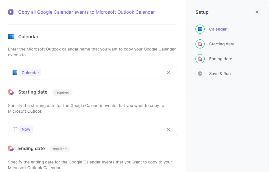The image size is (269, 172).
Task: Go to Calendar step in Setup sidebar
Action: [218, 29]
